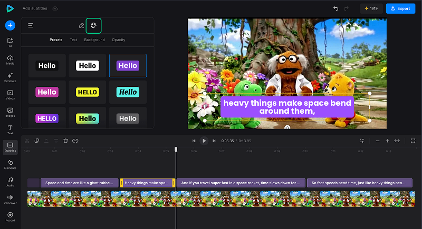Choose the purple background Hello preset
422x229 pixels.
click(x=128, y=65)
